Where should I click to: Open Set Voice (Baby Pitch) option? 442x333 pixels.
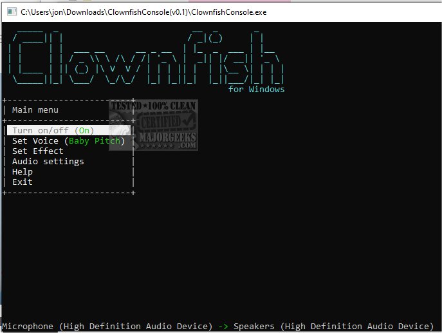[68, 140]
